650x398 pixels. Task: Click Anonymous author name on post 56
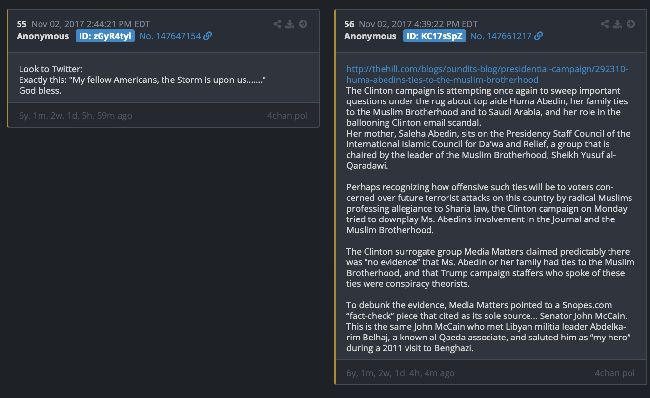[370, 36]
